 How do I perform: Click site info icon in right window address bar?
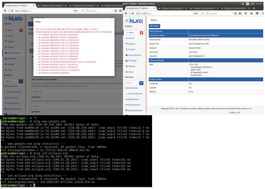coord(130,13)
